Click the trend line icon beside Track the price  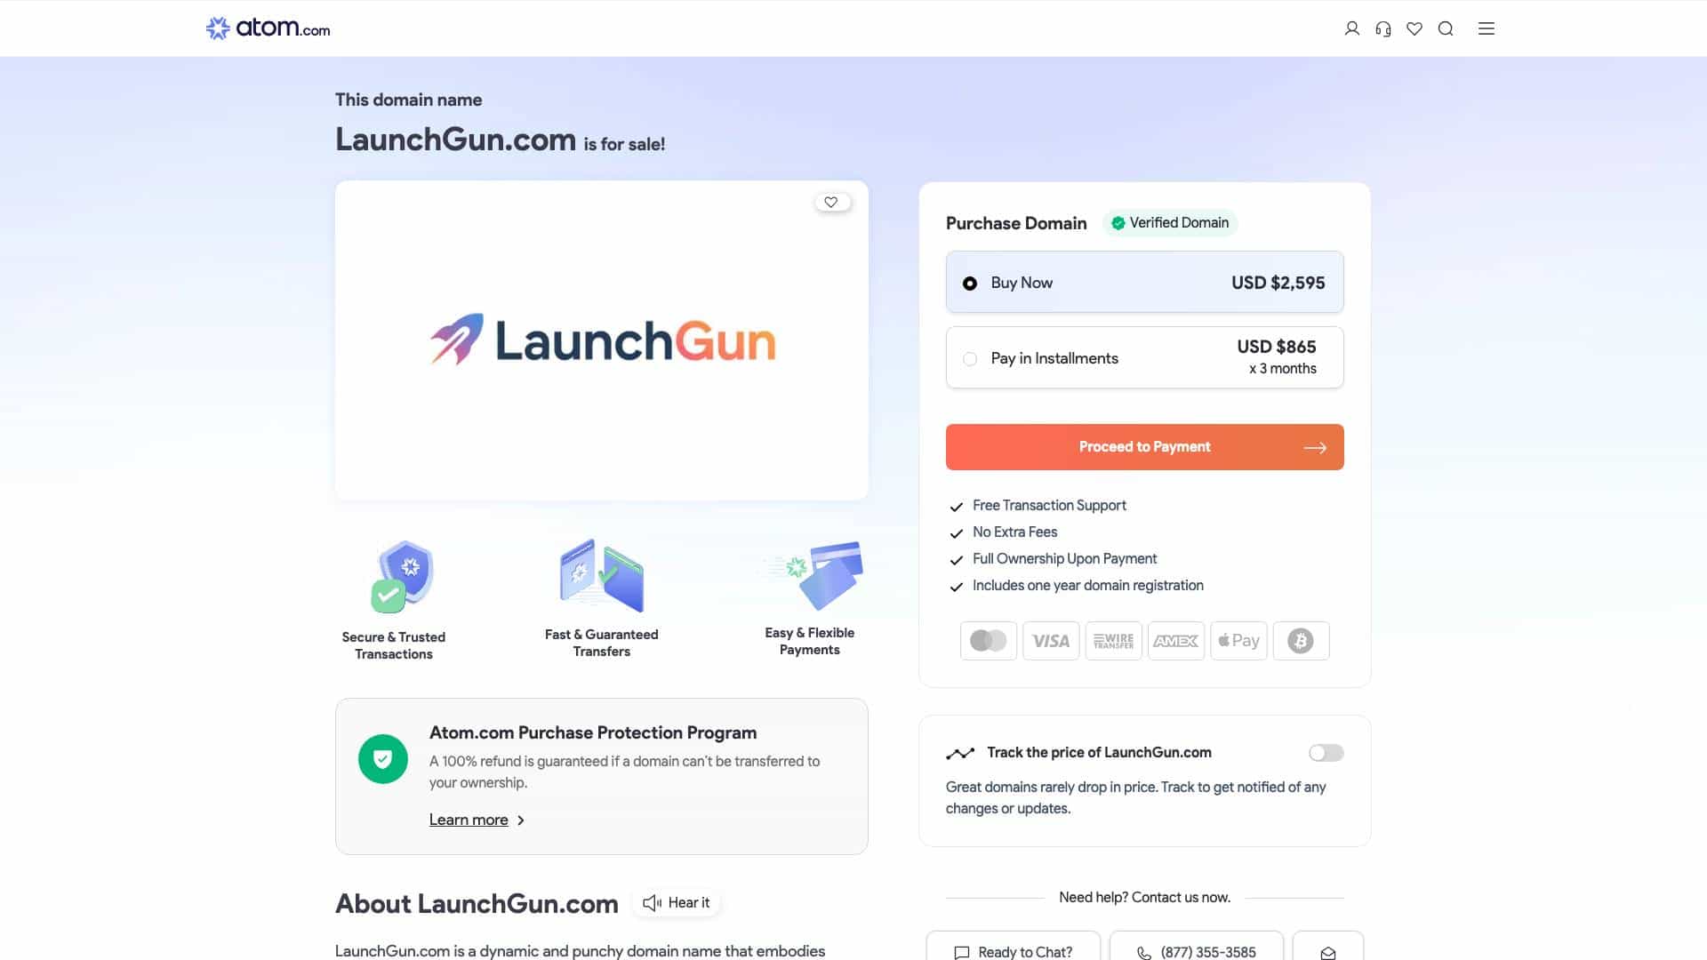click(x=960, y=753)
